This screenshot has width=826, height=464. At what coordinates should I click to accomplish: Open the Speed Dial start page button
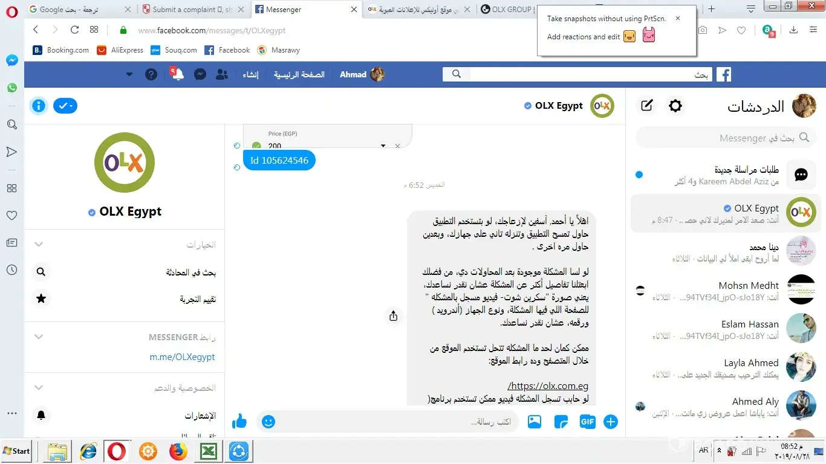click(94, 30)
